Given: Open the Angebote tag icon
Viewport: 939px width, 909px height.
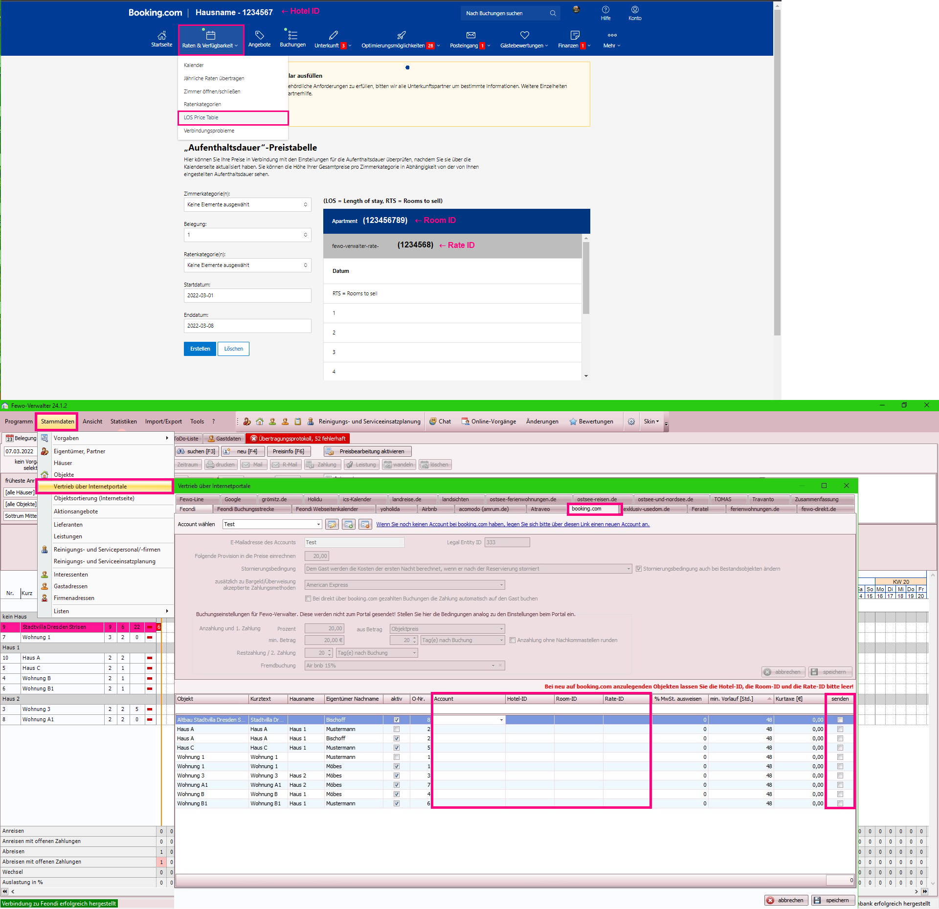Looking at the screenshot, I should 259,35.
